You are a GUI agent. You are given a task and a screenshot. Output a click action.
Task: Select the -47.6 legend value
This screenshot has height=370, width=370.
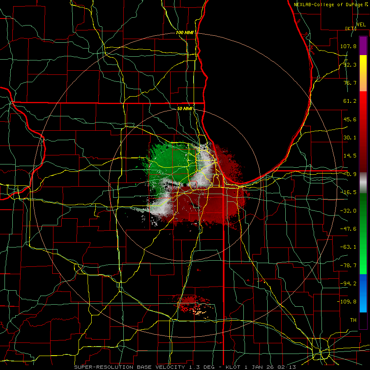point(348,229)
